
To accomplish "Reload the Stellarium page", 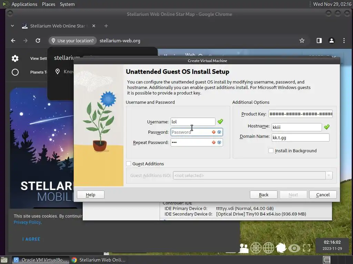I will pyautogui.click(x=38, y=41).
